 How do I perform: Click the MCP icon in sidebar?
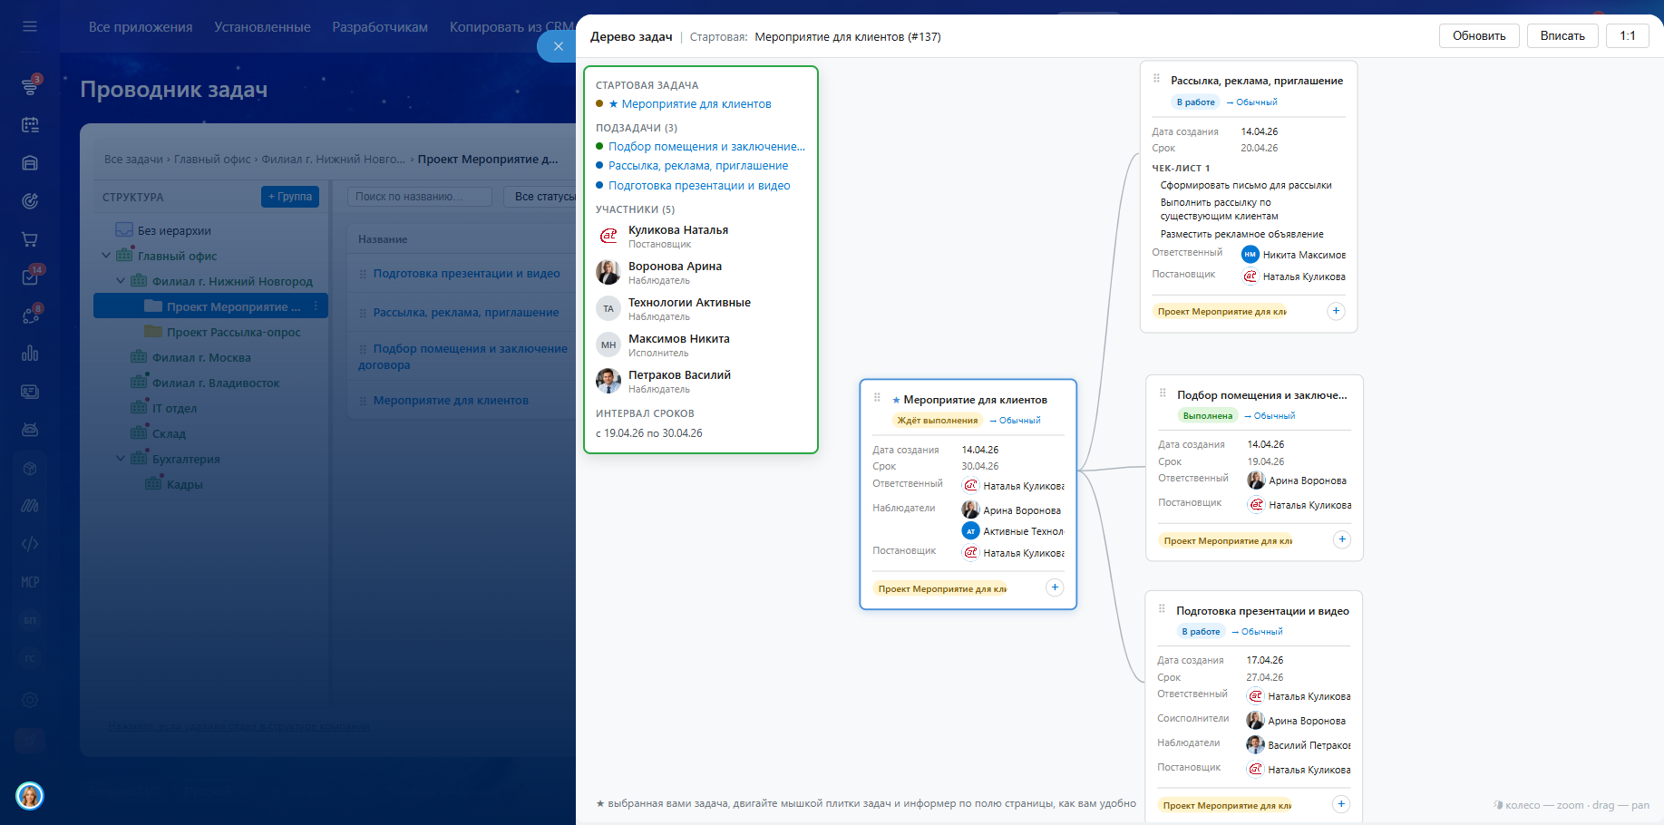(30, 582)
